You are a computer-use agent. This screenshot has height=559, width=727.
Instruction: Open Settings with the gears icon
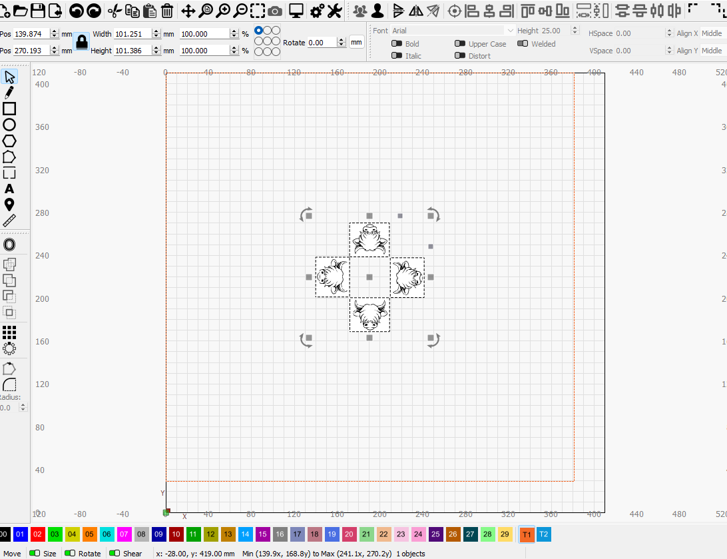click(x=317, y=10)
